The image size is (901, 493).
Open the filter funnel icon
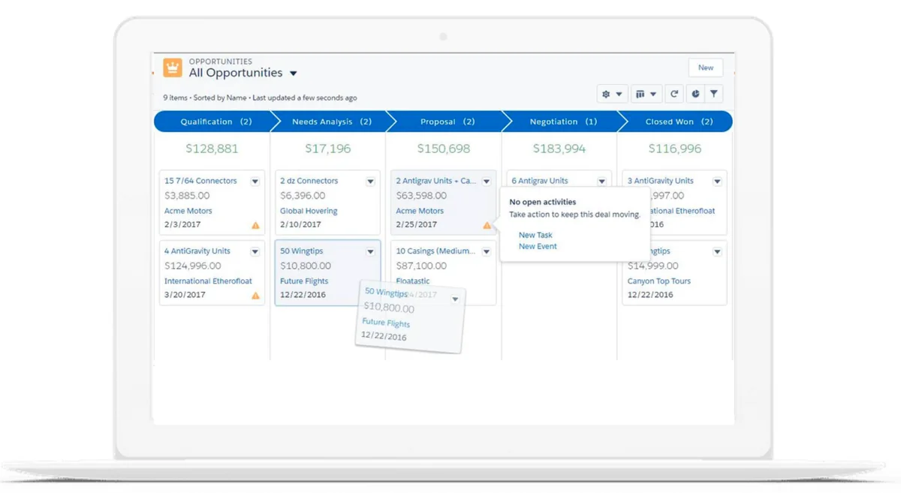click(714, 94)
